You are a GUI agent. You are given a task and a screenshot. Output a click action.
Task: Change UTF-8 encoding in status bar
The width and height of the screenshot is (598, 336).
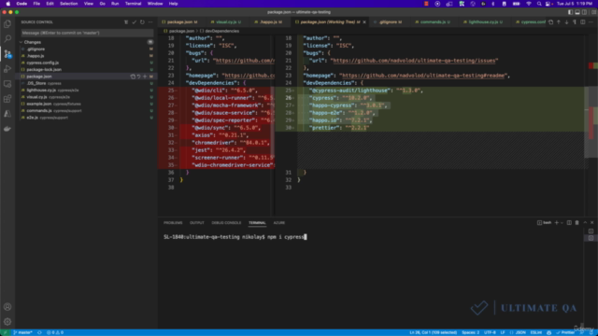pos(490,332)
